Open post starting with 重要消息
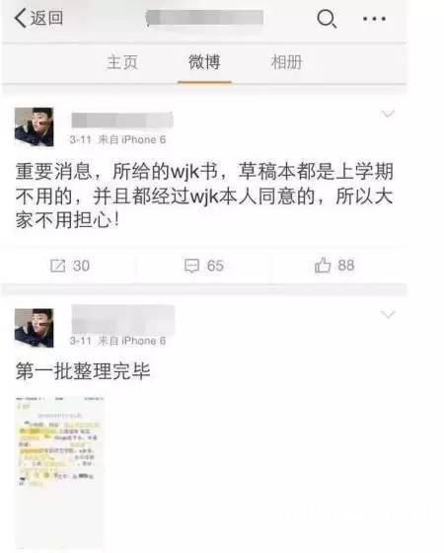 tap(204, 196)
